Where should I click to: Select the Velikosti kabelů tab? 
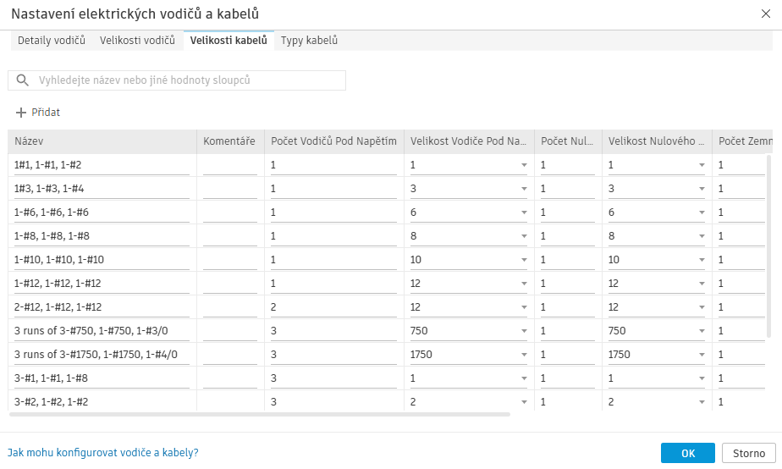[229, 40]
